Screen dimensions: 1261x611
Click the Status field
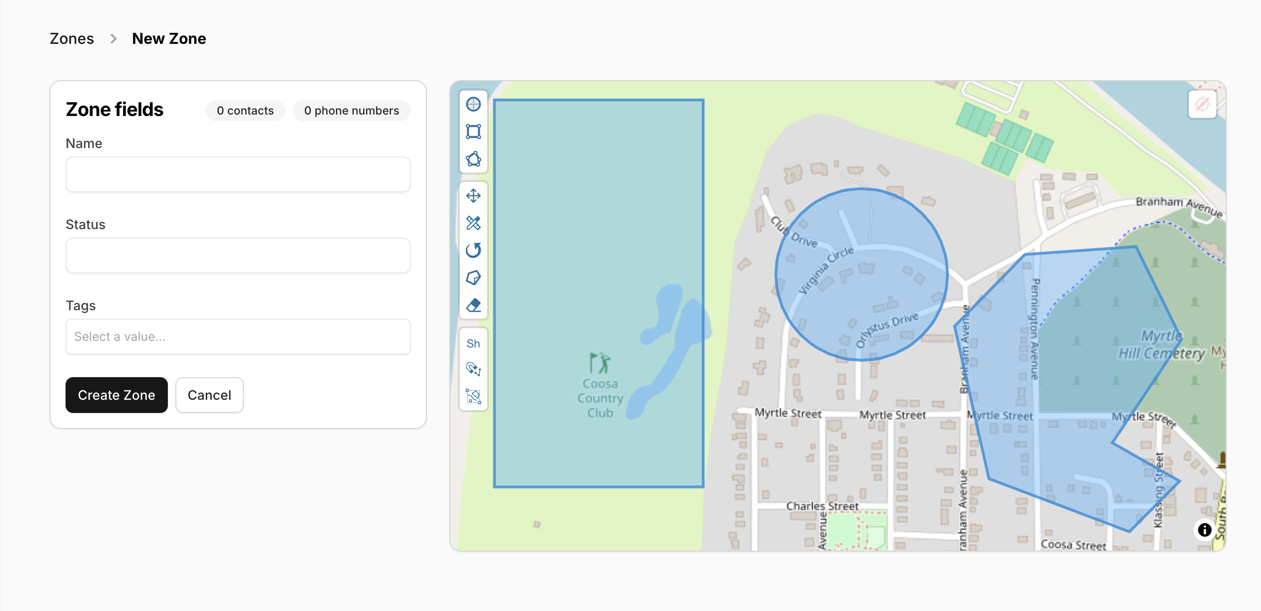coord(238,256)
